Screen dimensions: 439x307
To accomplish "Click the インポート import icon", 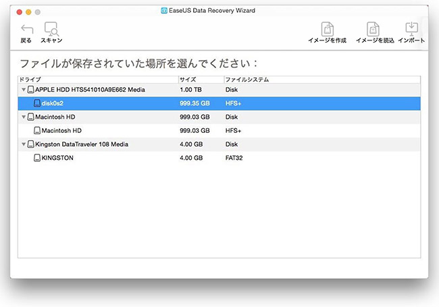I will click(x=411, y=29).
